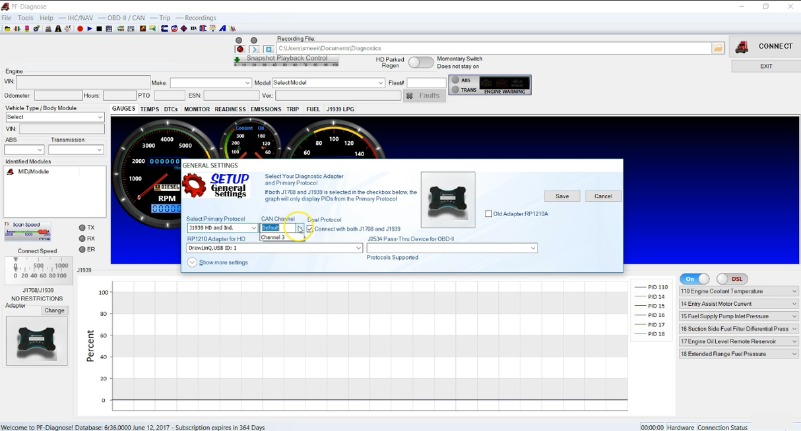Click the road icon in toolbar
The image size is (801, 431).
[x=58, y=29]
